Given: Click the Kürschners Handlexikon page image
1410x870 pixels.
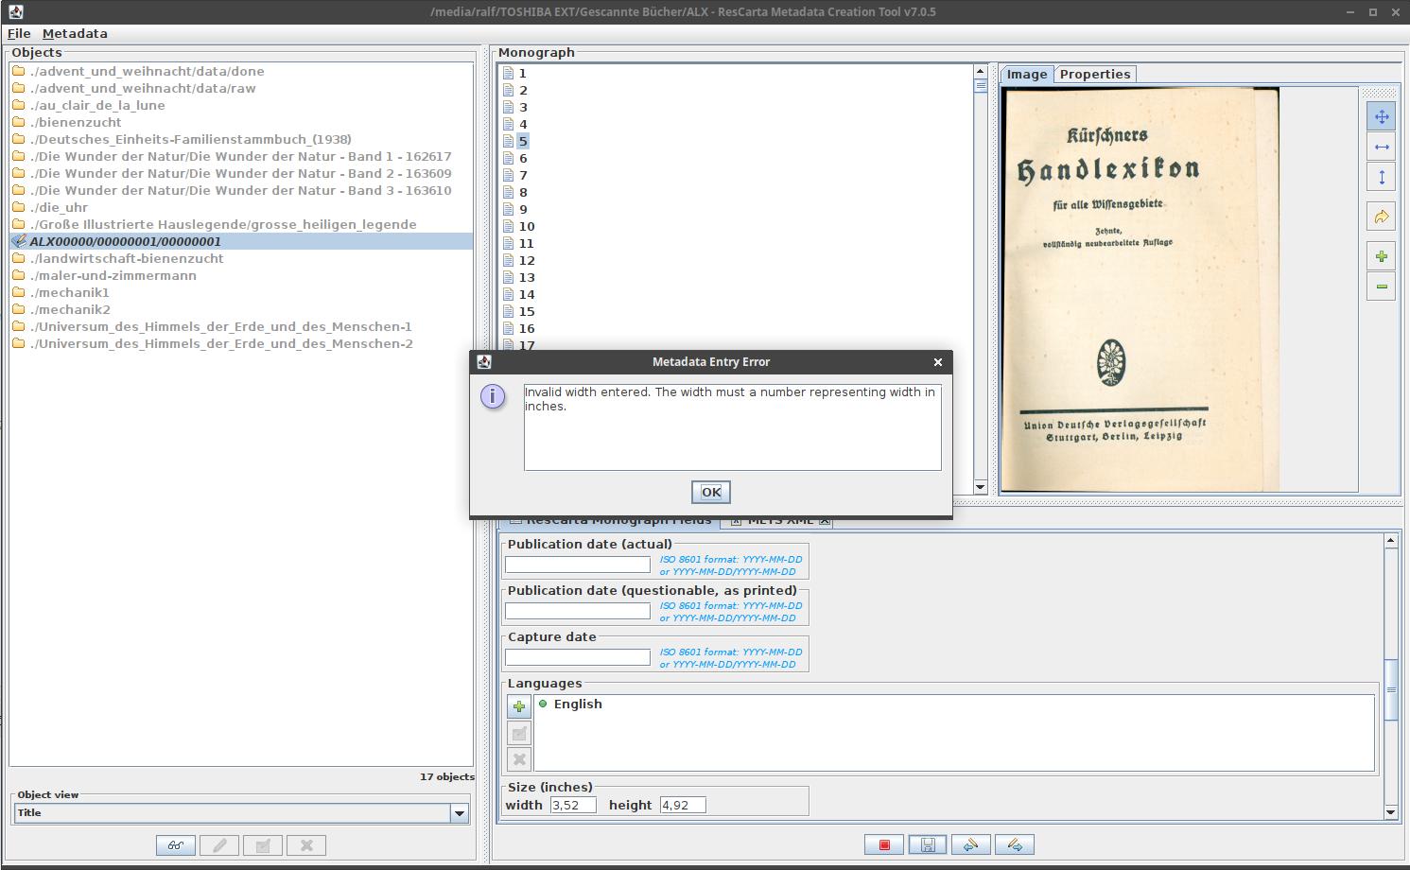Looking at the screenshot, I should click(1141, 289).
